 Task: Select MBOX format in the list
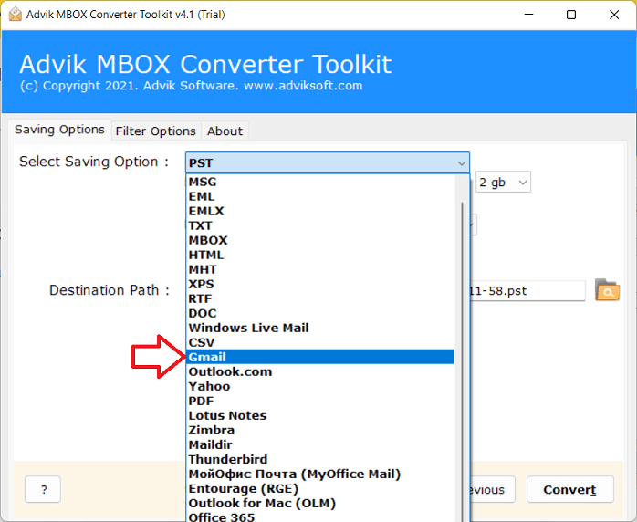(320, 240)
